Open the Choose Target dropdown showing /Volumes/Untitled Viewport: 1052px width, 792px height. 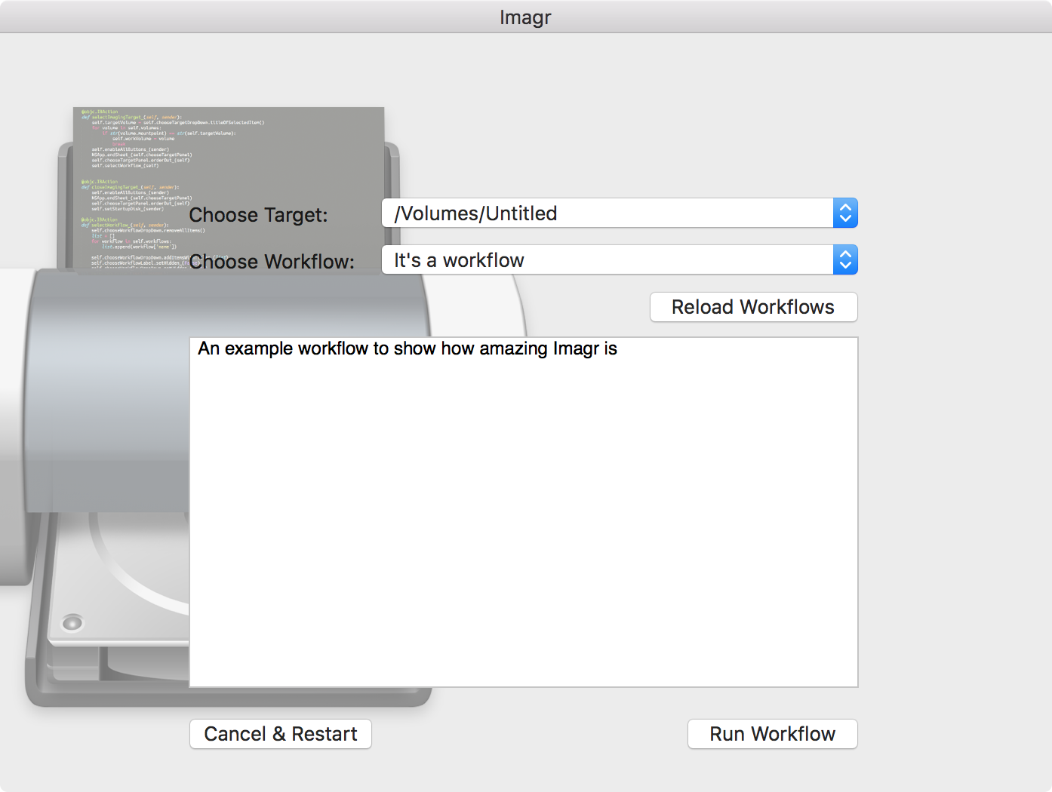(620, 213)
